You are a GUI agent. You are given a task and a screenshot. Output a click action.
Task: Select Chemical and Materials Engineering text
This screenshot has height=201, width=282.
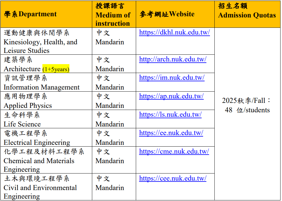39,165
